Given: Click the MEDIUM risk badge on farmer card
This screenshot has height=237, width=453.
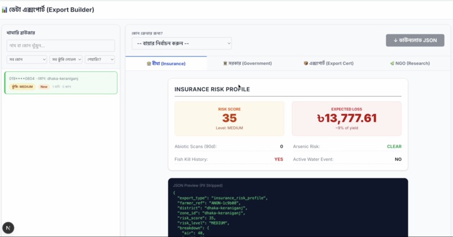Looking at the screenshot, I should 22,86.
